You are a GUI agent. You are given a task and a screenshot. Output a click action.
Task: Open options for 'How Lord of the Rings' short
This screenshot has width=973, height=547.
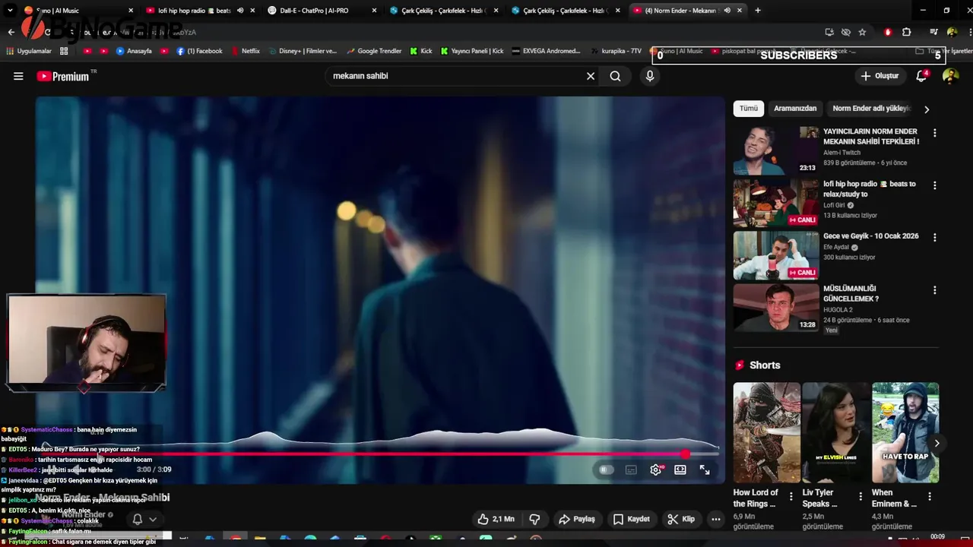click(791, 496)
